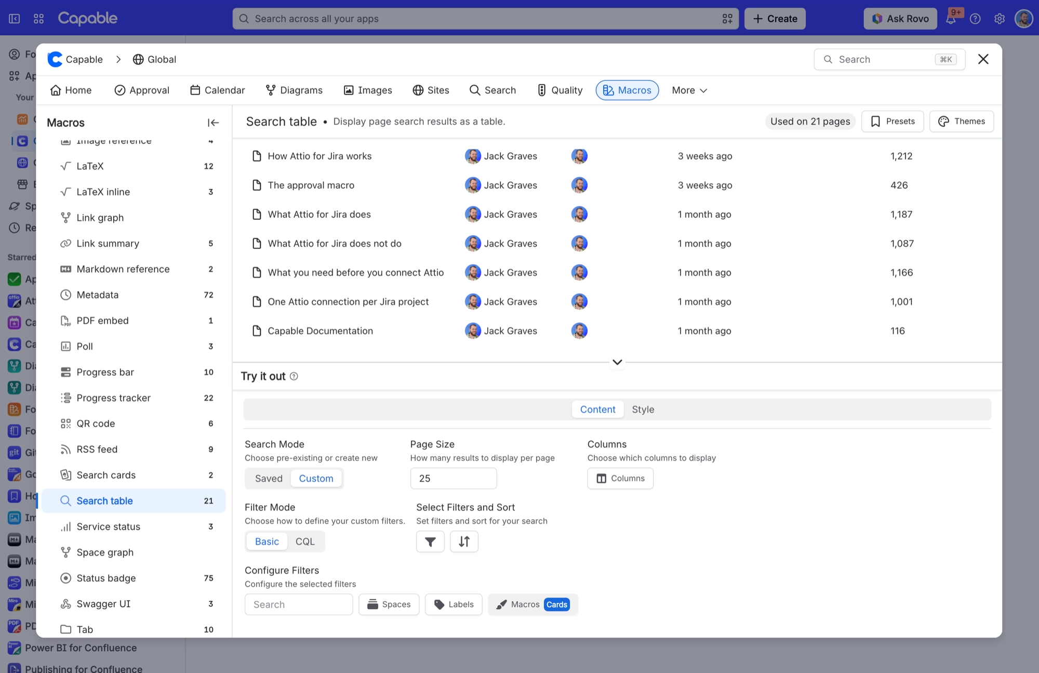Image resolution: width=1039 pixels, height=673 pixels.
Task: Select the RSS feed macro
Action: pyautogui.click(x=134, y=450)
